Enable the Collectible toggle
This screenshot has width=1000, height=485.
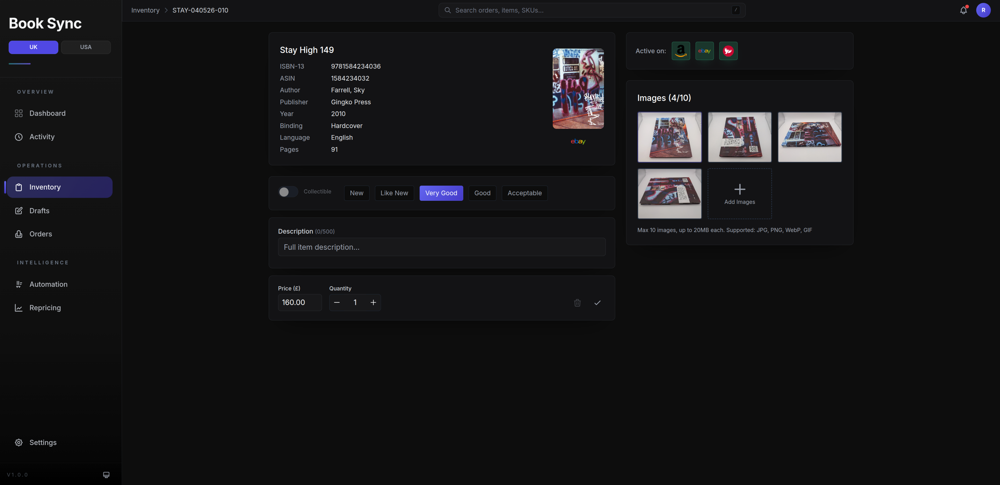pos(288,191)
